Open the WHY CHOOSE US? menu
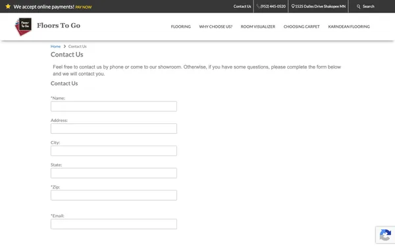 click(216, 26)
